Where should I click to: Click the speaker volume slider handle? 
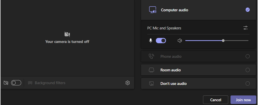[x=223, y=41]
